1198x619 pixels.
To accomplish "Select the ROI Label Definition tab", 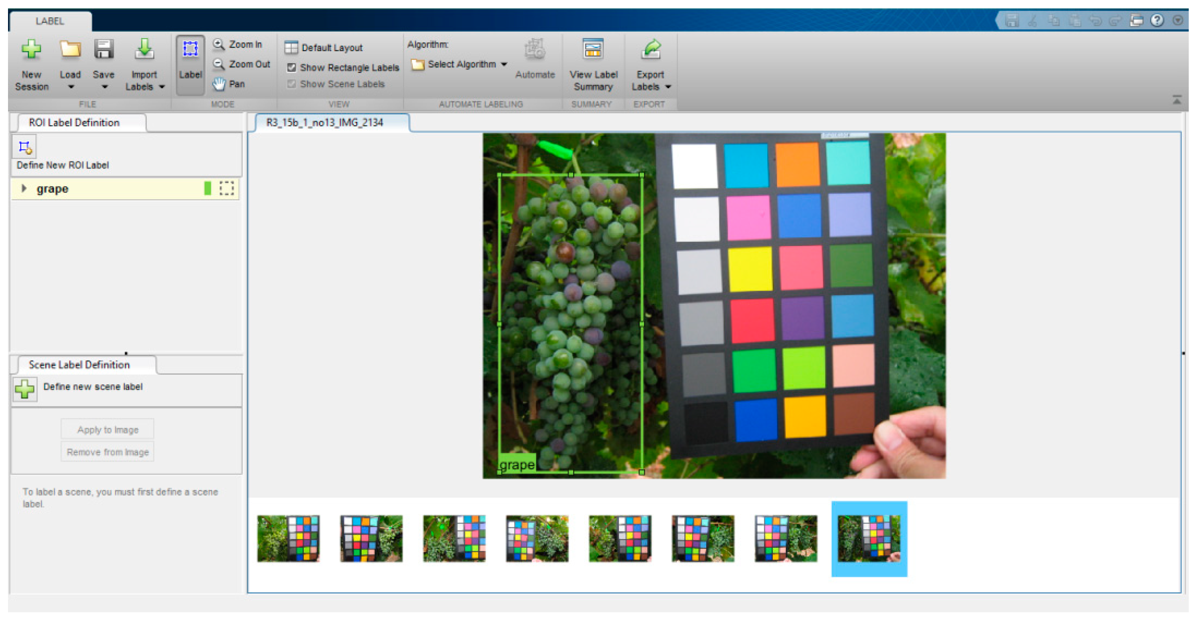I will tap(75, 123).
